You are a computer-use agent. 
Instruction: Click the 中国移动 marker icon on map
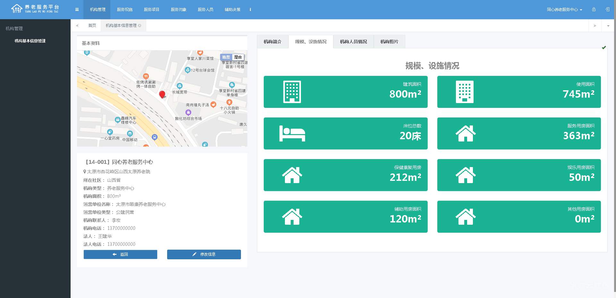point(130,133)
